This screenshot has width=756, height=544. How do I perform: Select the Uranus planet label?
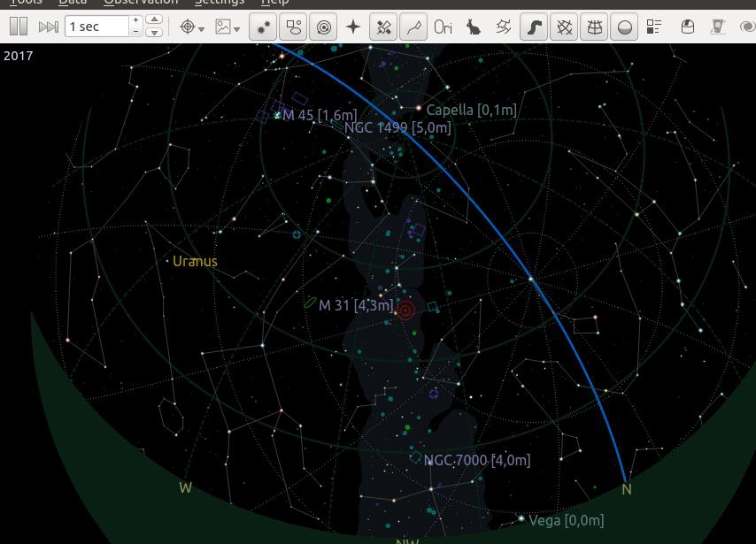click(x=195, y=261)
